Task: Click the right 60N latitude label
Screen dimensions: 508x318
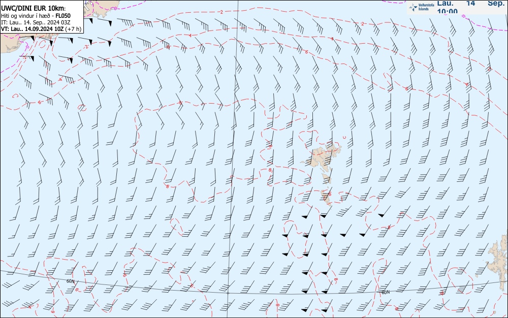Action: (386, 292)
